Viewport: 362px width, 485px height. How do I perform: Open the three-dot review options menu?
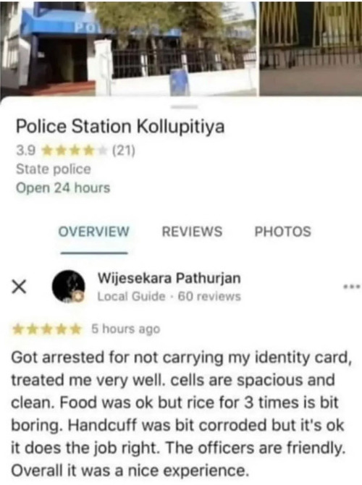pos(352,287)
